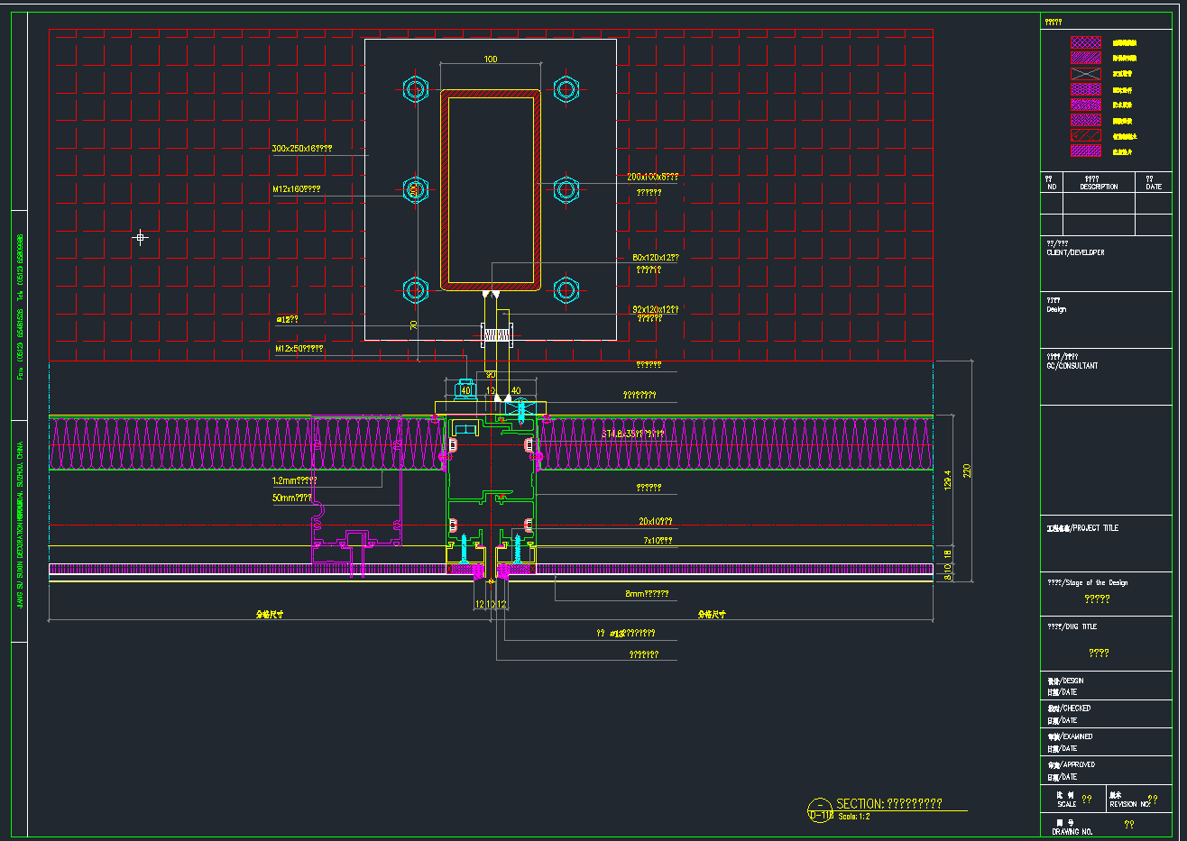Image resolution: width=1187 pixels, height=841 pixels.
Task: Click the red diagonal concrete legend swatch
Action: pyautogui.click(x=1085, y=136)
